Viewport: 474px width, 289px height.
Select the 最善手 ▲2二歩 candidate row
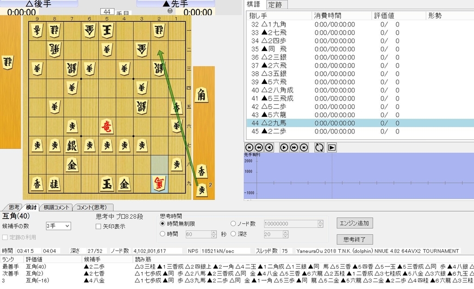coord(237,267)
